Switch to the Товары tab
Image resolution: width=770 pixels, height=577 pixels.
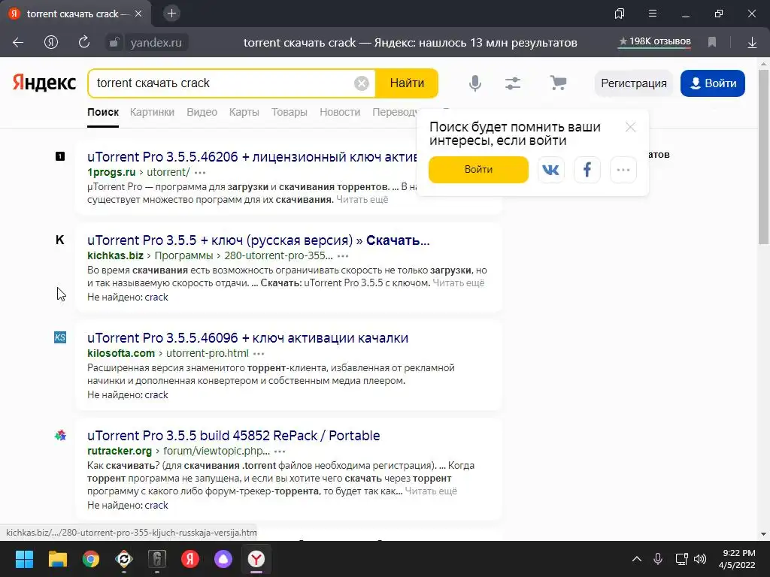290,112
